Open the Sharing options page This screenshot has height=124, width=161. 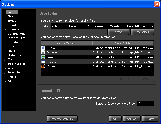coord(13,16)
